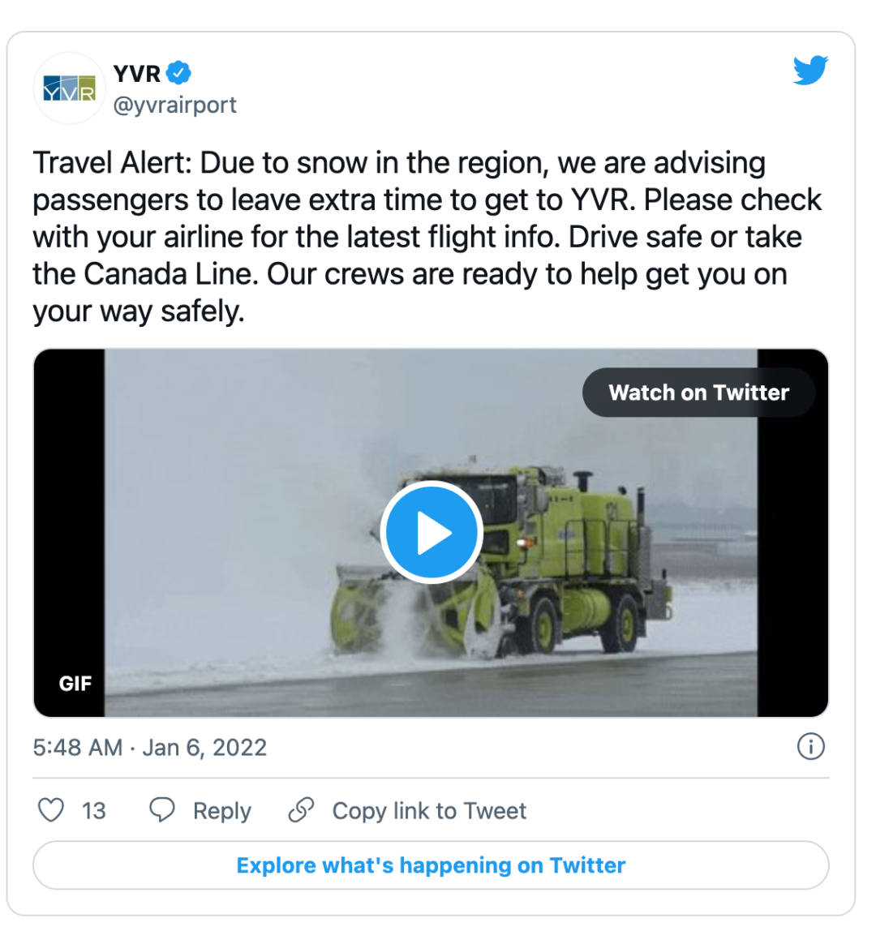Click the Watch on Twitter button

coord(698,393)
